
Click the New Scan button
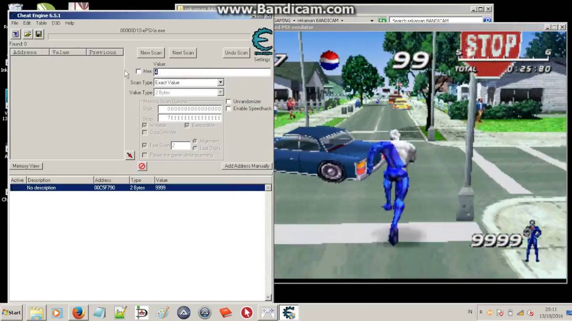tap(151, 53)
